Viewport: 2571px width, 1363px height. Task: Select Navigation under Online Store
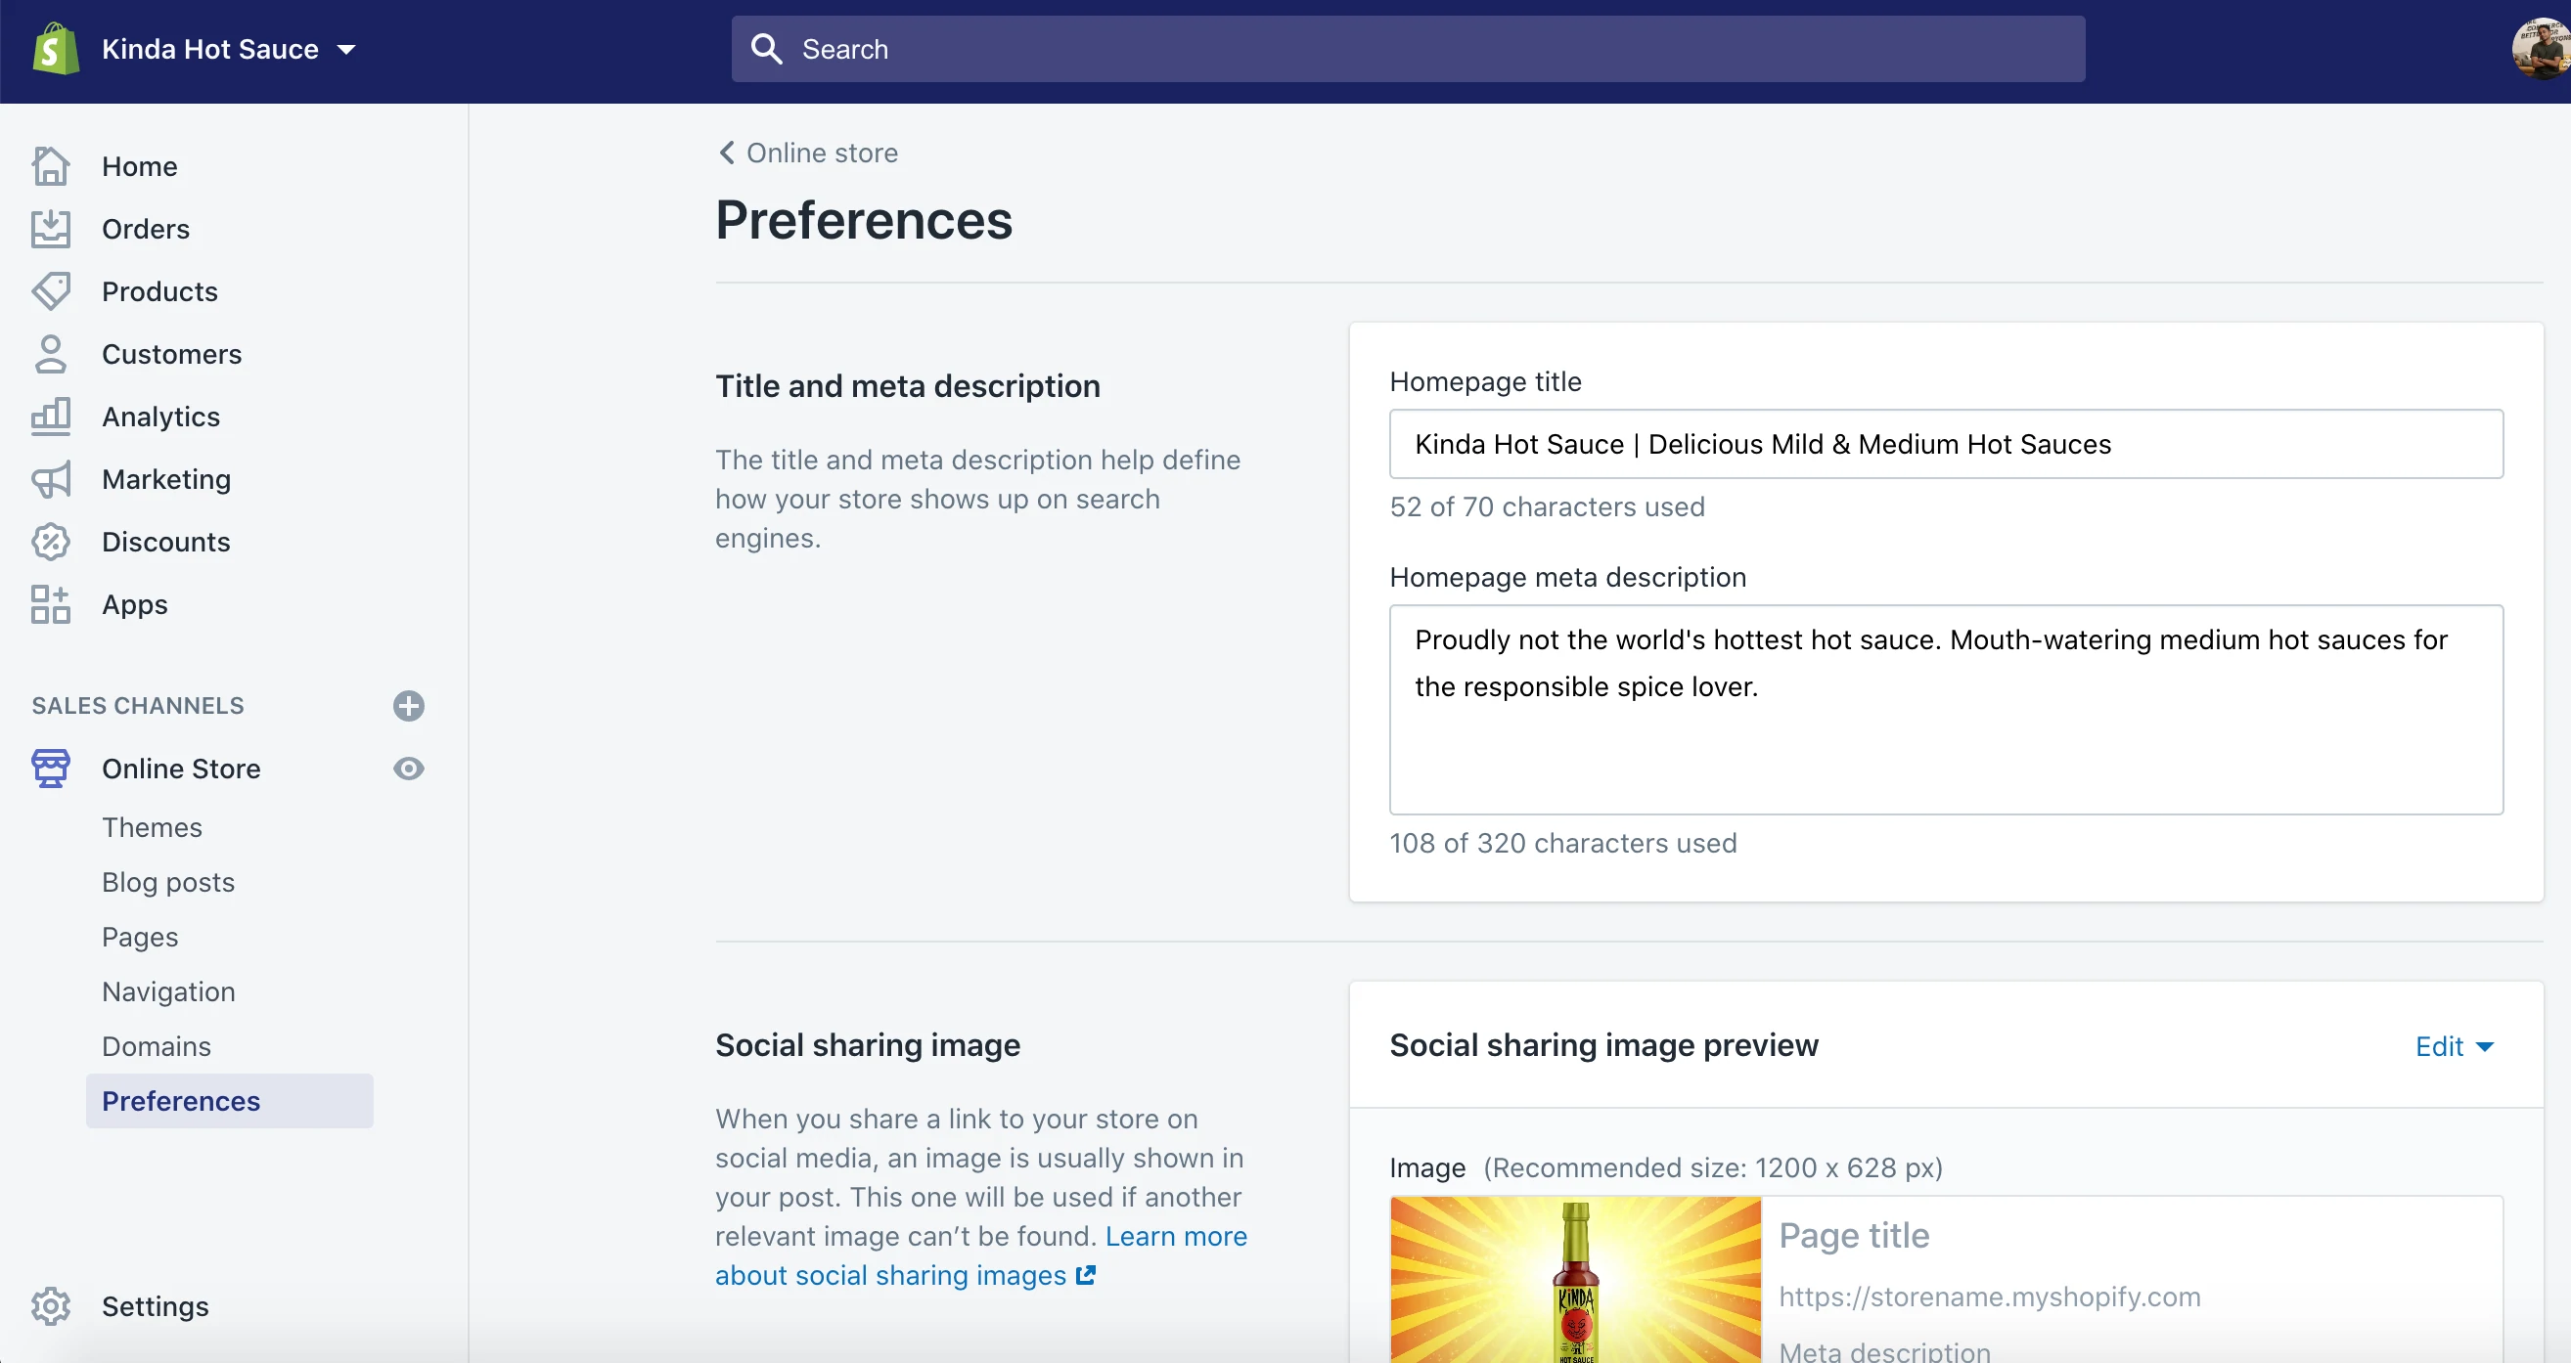[x=168, y=990]
